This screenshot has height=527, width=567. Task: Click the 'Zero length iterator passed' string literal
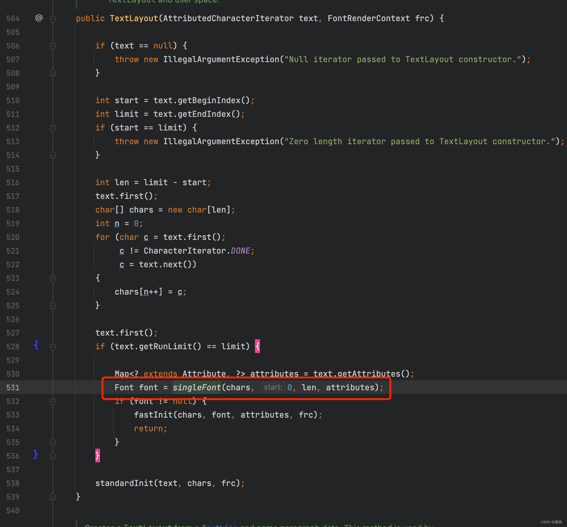pos(420,141)
